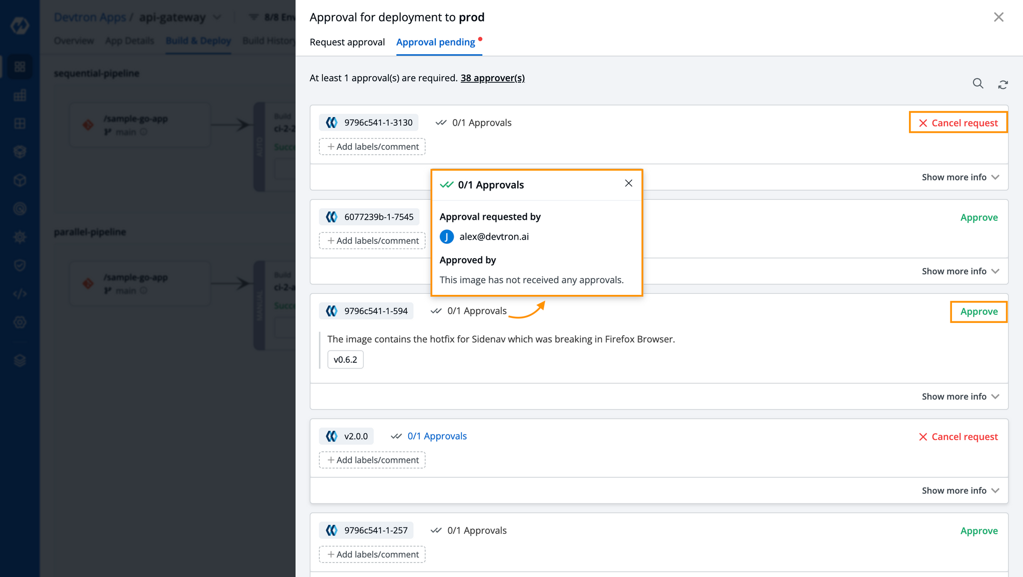The width and height of the screenshot is (1023, 577).
Task: Close the approval for deployment panel
Action: (998, 17)
